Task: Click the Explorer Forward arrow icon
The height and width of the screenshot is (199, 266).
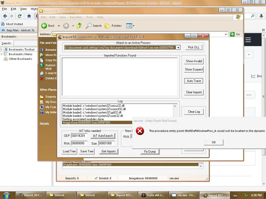Action: point(66,26)
